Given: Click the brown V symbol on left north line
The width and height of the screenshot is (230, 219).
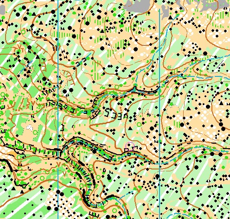Looking at the screenshot, I should [58, 164].
